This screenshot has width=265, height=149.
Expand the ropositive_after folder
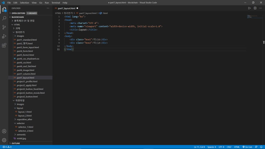(x=30, y=119)
